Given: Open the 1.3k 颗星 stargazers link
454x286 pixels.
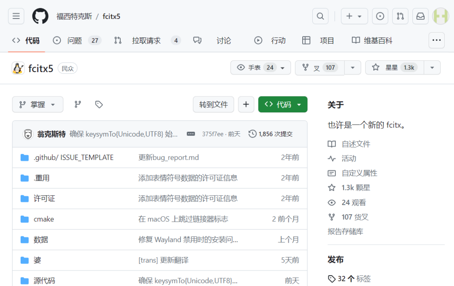Looking at the screenshot, I should (x=349, y=187).
